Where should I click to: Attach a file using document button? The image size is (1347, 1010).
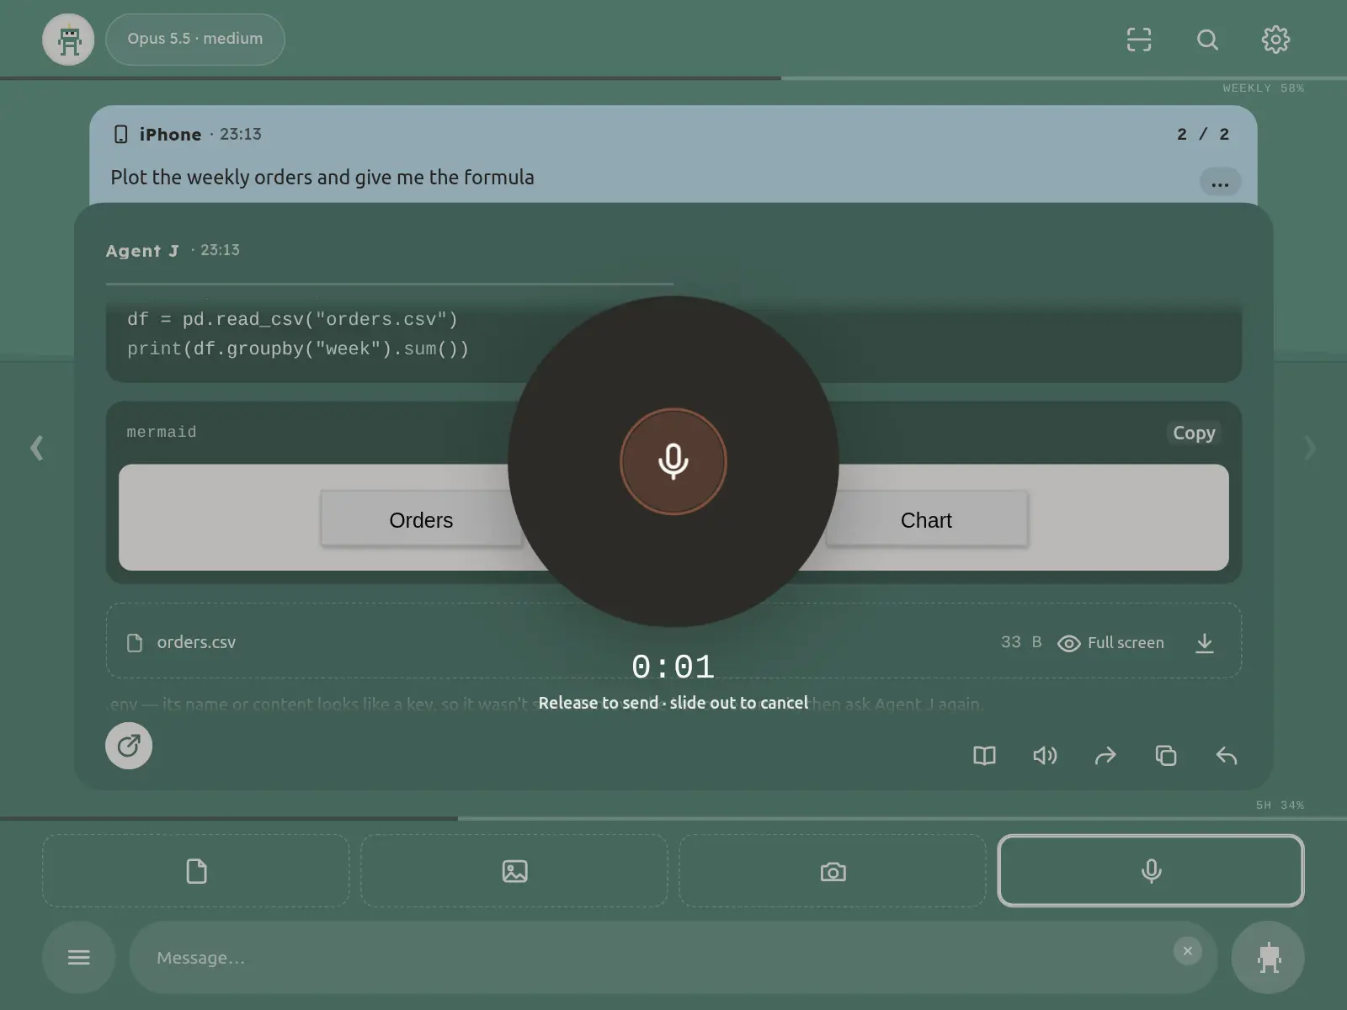tap(196, 871)
